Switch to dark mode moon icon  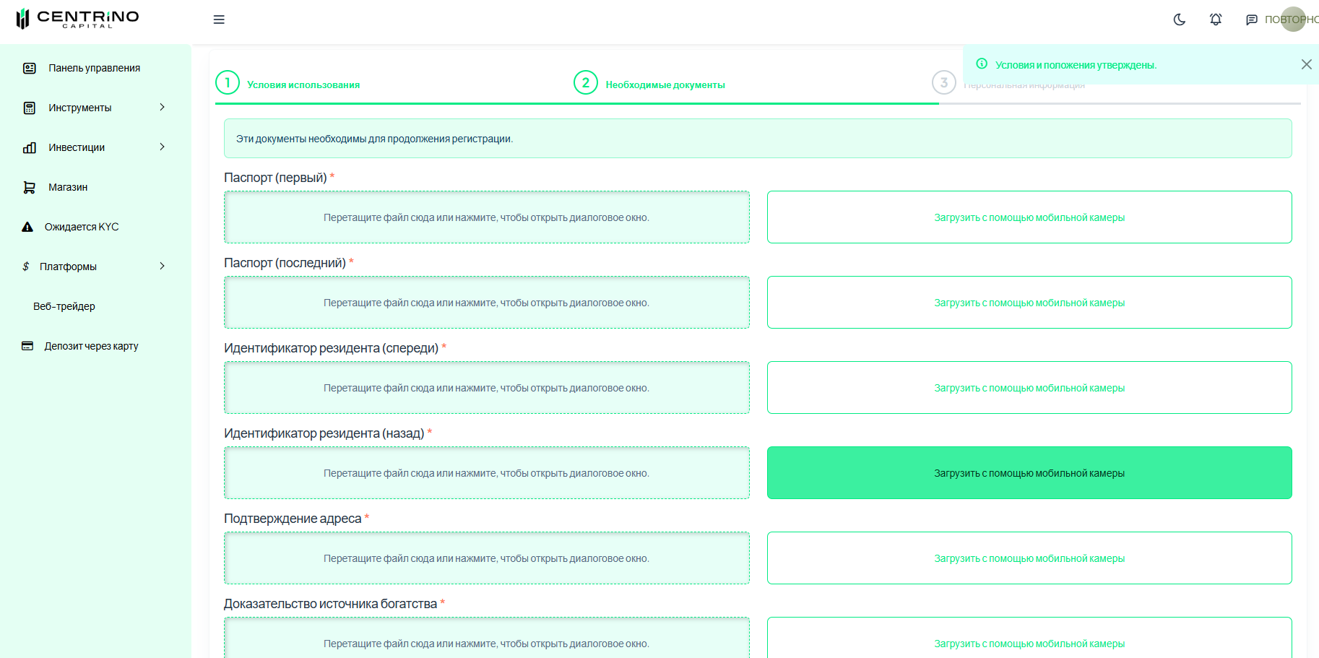click(1180, 20)
